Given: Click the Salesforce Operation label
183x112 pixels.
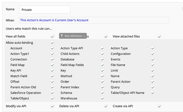Looking at the screenshot, I should point(26,93).
